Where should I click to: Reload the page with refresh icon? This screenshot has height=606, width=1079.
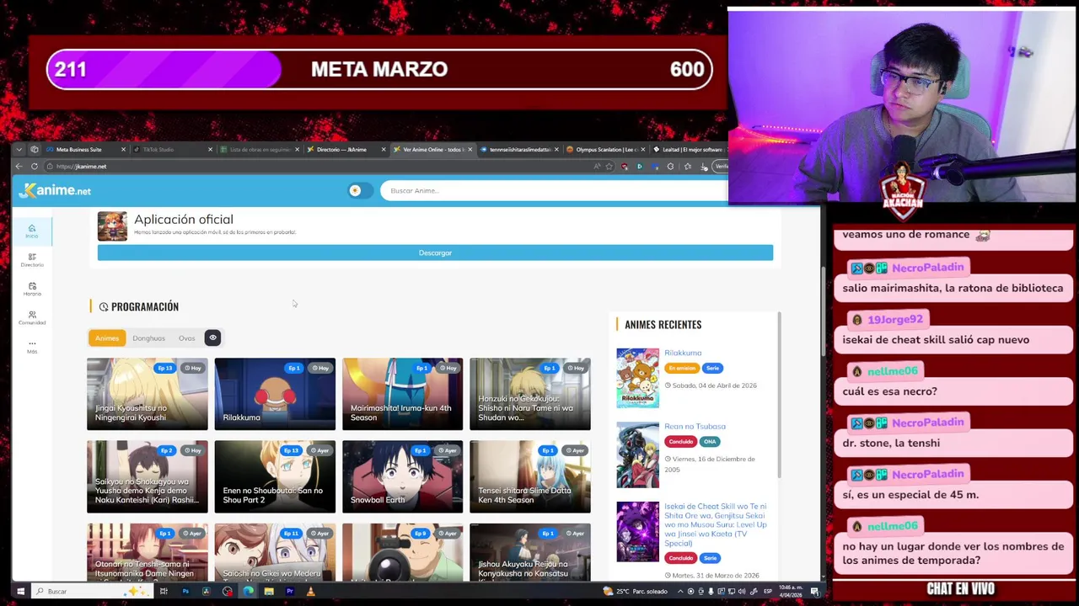tap(35, 166)
